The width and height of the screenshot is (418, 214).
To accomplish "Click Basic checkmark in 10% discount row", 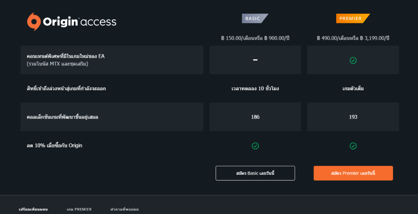I will coord(255,146).
